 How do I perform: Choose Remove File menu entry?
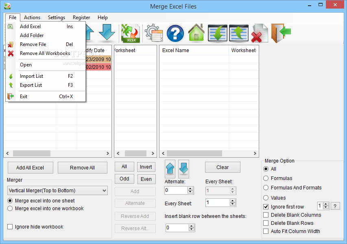pos(46,44)
